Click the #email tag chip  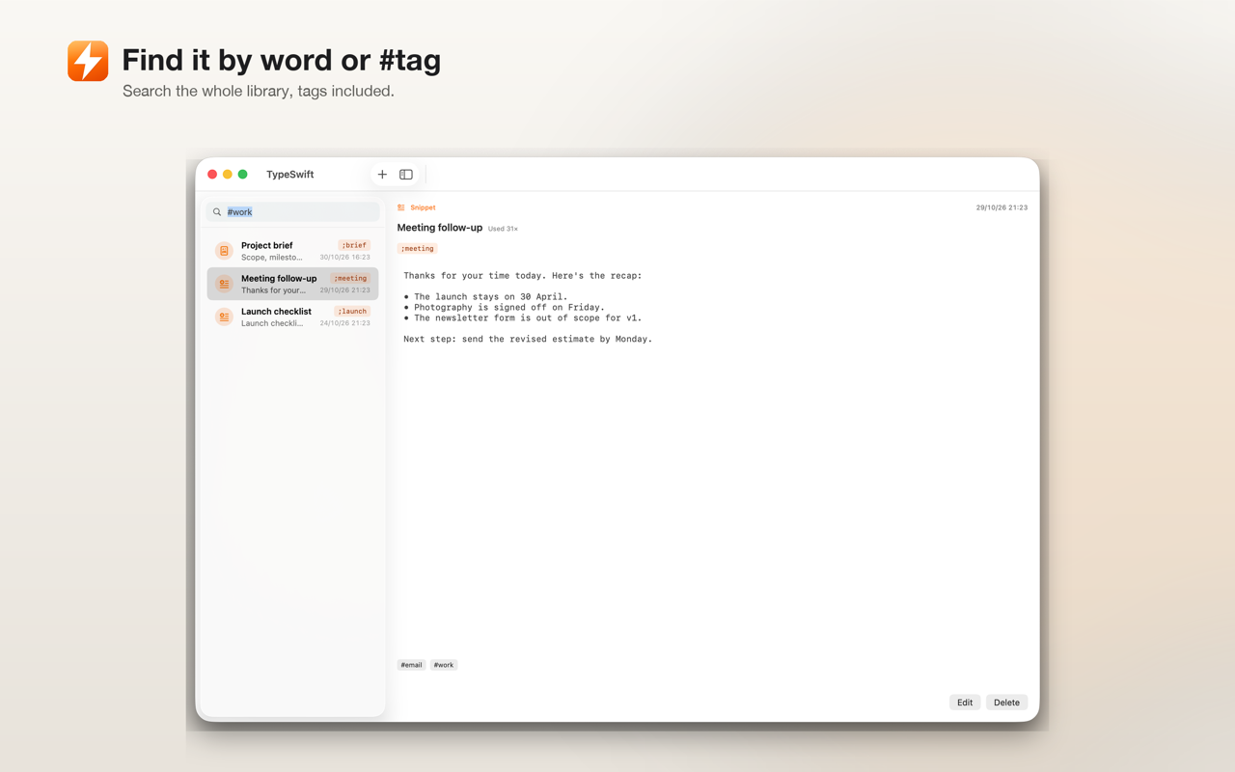pyautogui.click(x=411, y=665)
